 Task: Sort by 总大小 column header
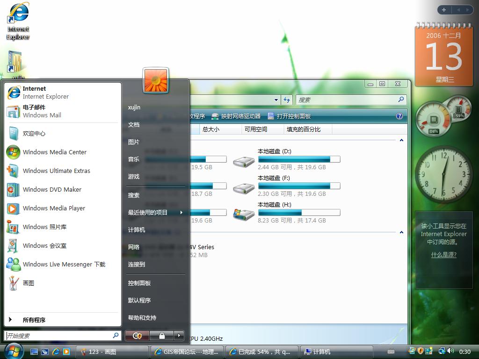[221, 129]
